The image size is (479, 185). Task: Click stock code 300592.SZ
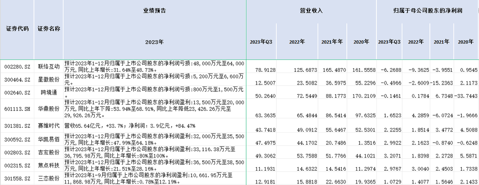coord(17,140)
